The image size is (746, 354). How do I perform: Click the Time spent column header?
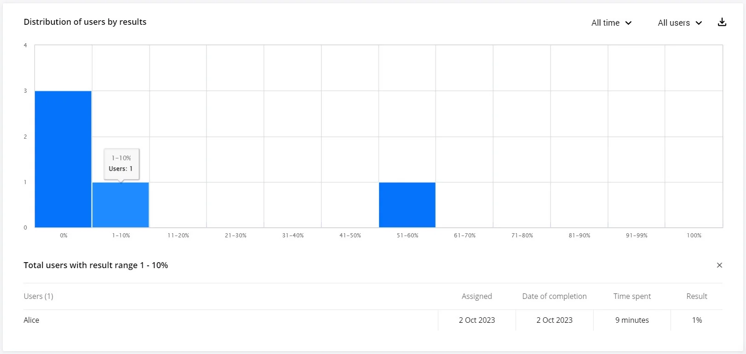(632, 296)
